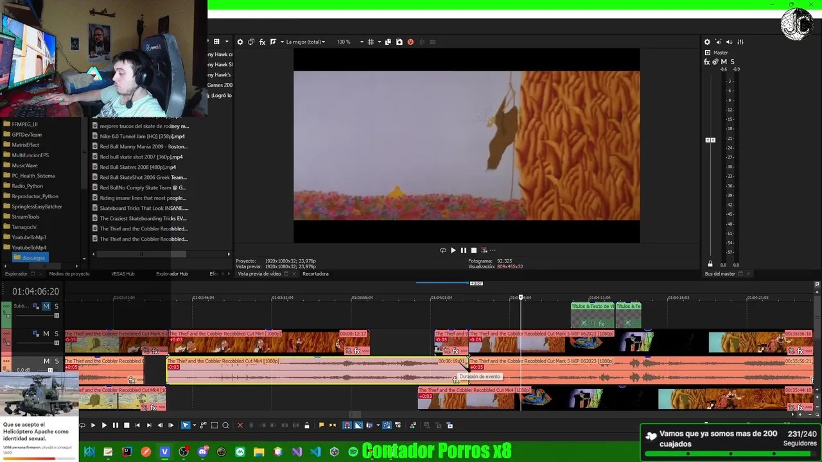
Task: Open auto ripple mode dropdown arrow
Action: click(378, 425)
